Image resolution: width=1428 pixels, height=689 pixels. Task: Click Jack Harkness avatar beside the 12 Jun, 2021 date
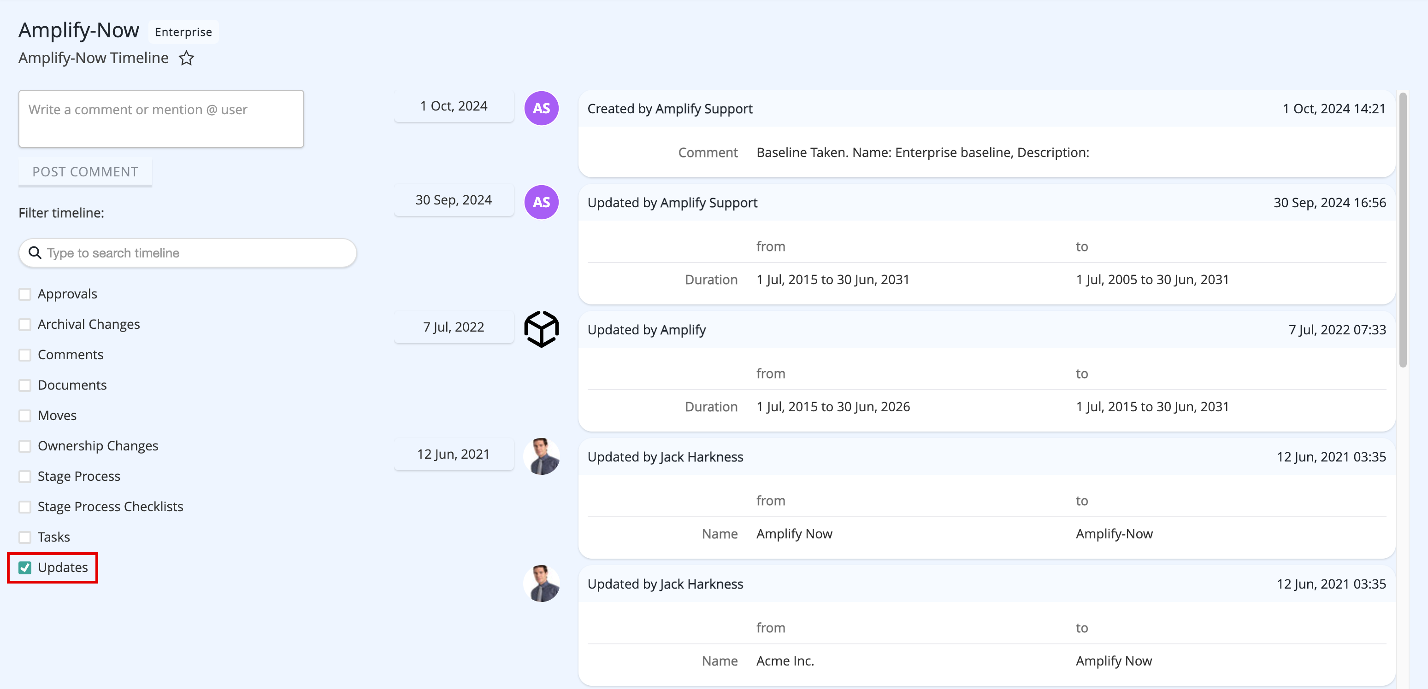541,456
